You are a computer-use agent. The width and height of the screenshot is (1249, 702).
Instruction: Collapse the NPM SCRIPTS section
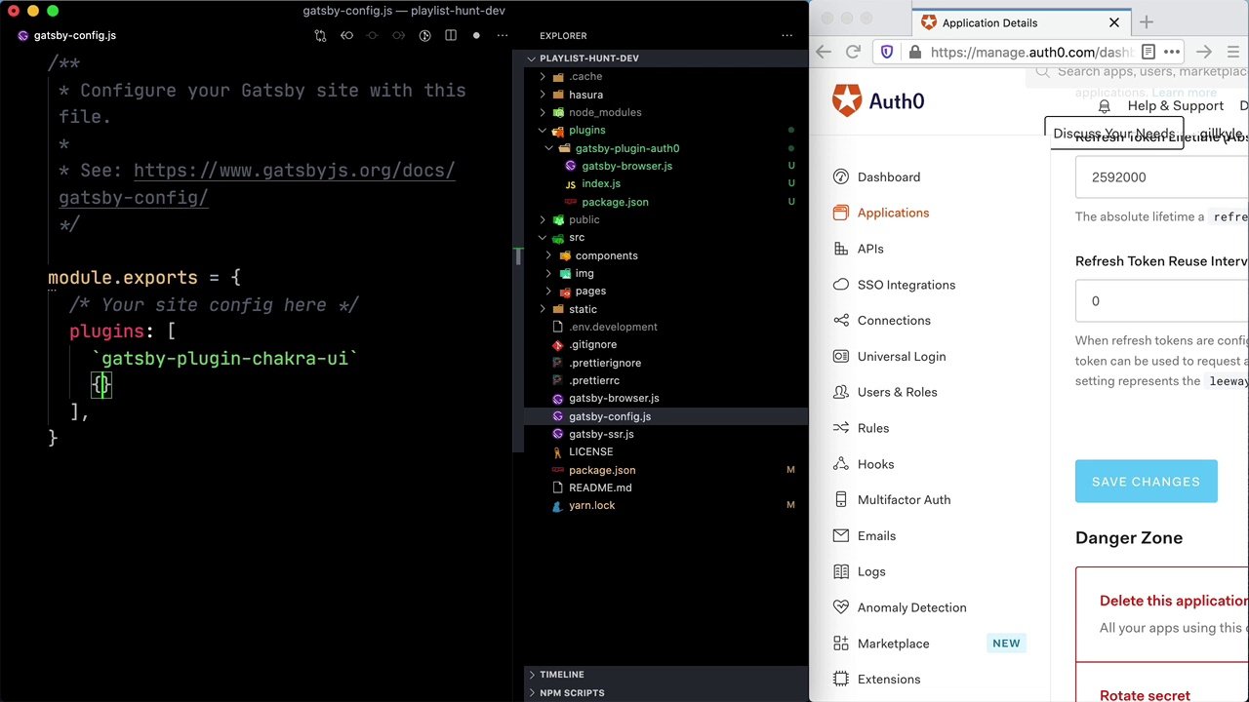572,692
